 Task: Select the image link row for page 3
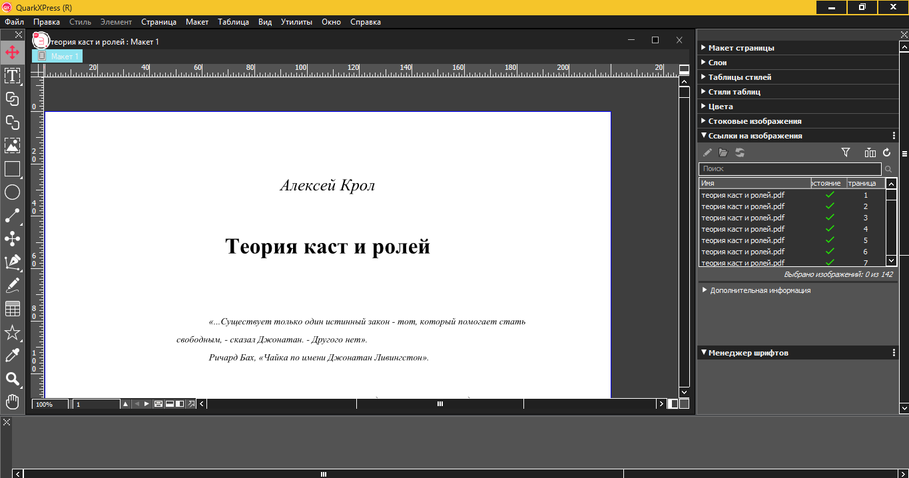[792, 218]
